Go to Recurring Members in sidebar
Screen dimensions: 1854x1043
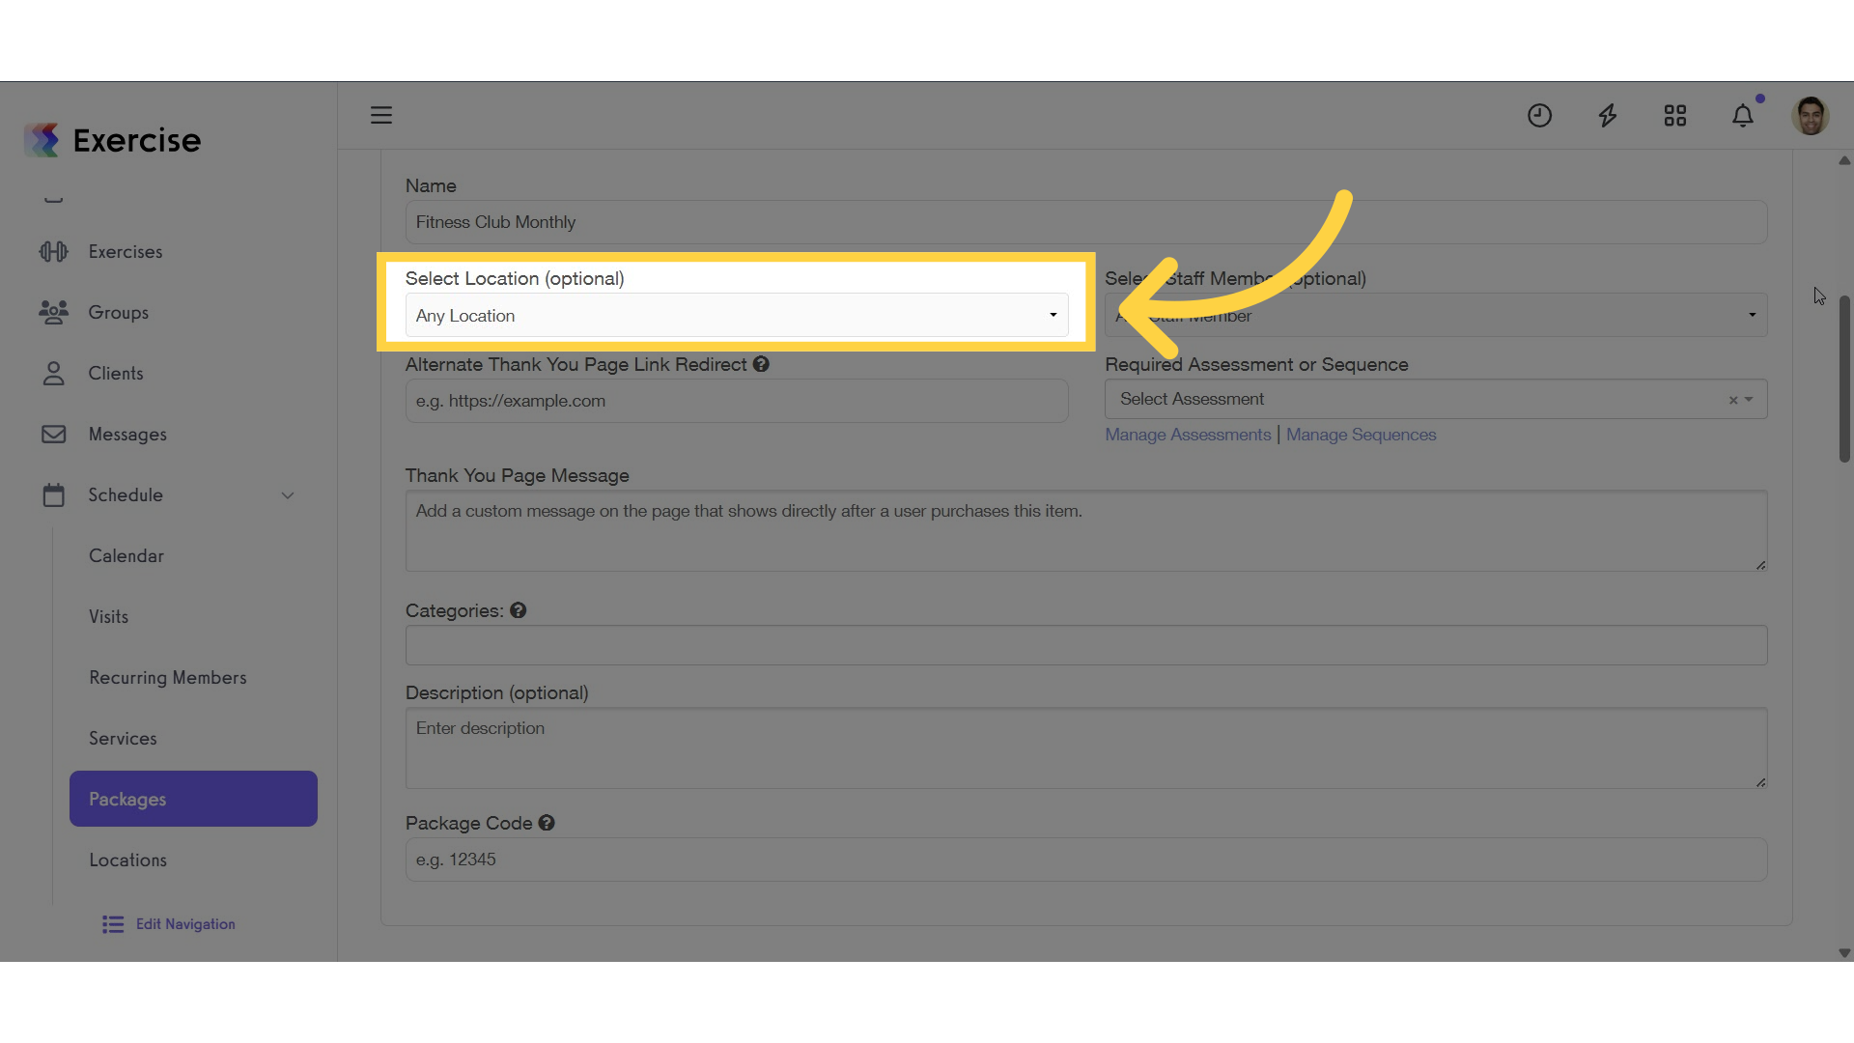pos(168,677)
